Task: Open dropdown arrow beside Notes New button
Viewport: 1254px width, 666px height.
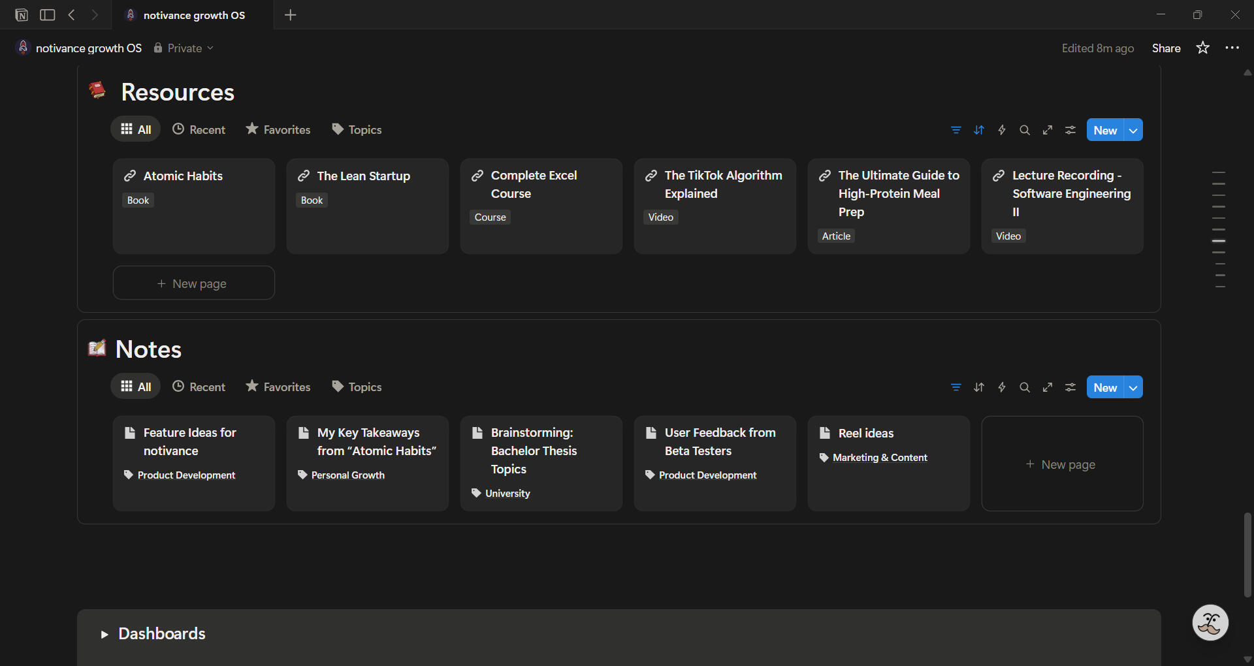Action: click(x=1133, y=387)
